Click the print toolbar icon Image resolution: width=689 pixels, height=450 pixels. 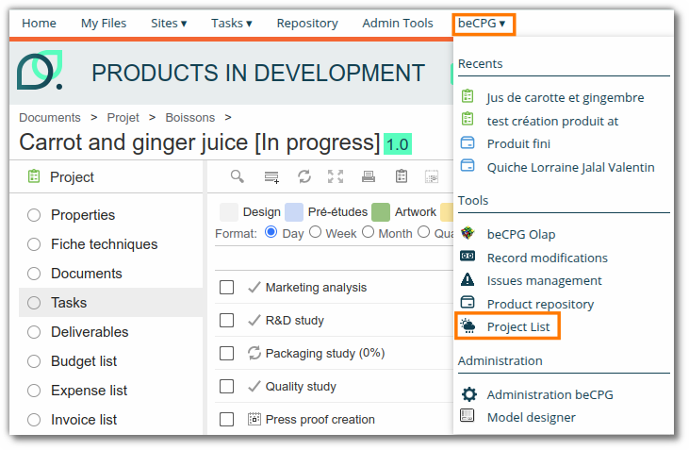tap(369, 176)
